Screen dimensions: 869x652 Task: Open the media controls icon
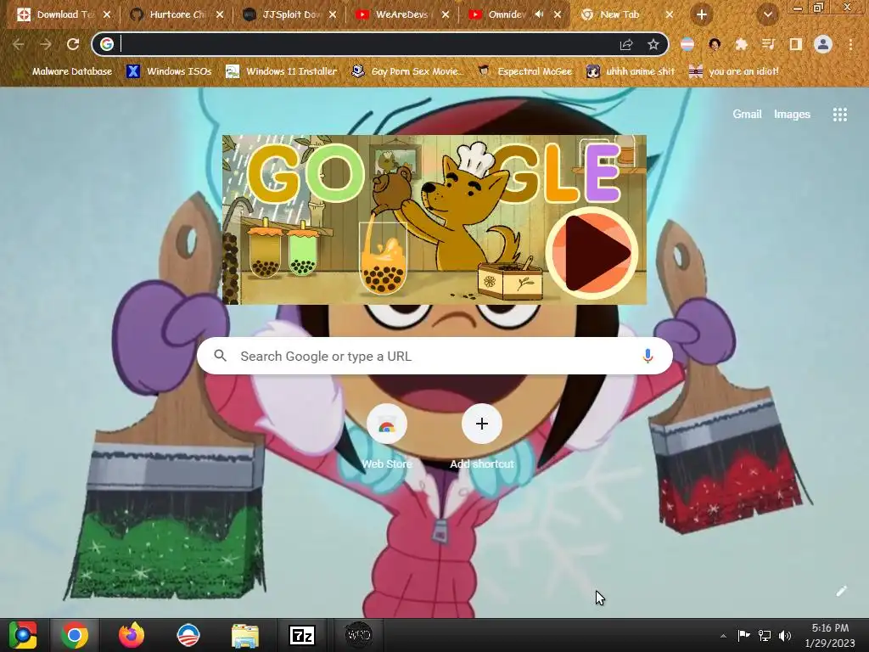[x=768, y=44]
